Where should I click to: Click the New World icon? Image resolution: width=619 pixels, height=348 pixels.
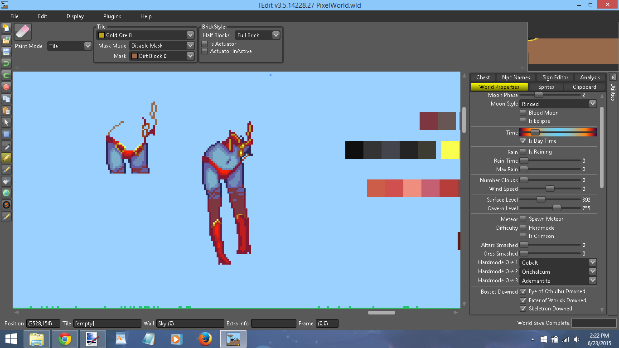(6, 28)
